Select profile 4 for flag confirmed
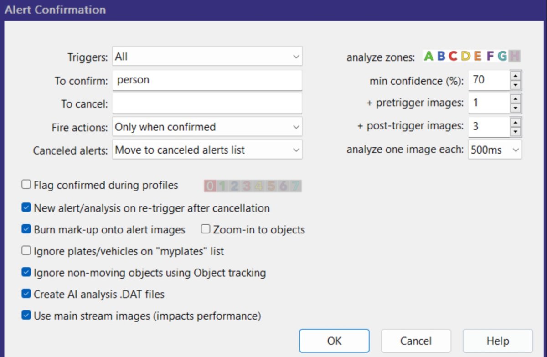Screen dimensions: 547x357 259,186
